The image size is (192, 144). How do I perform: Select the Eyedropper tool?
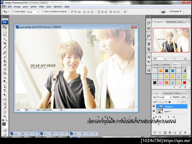point(5,108)
